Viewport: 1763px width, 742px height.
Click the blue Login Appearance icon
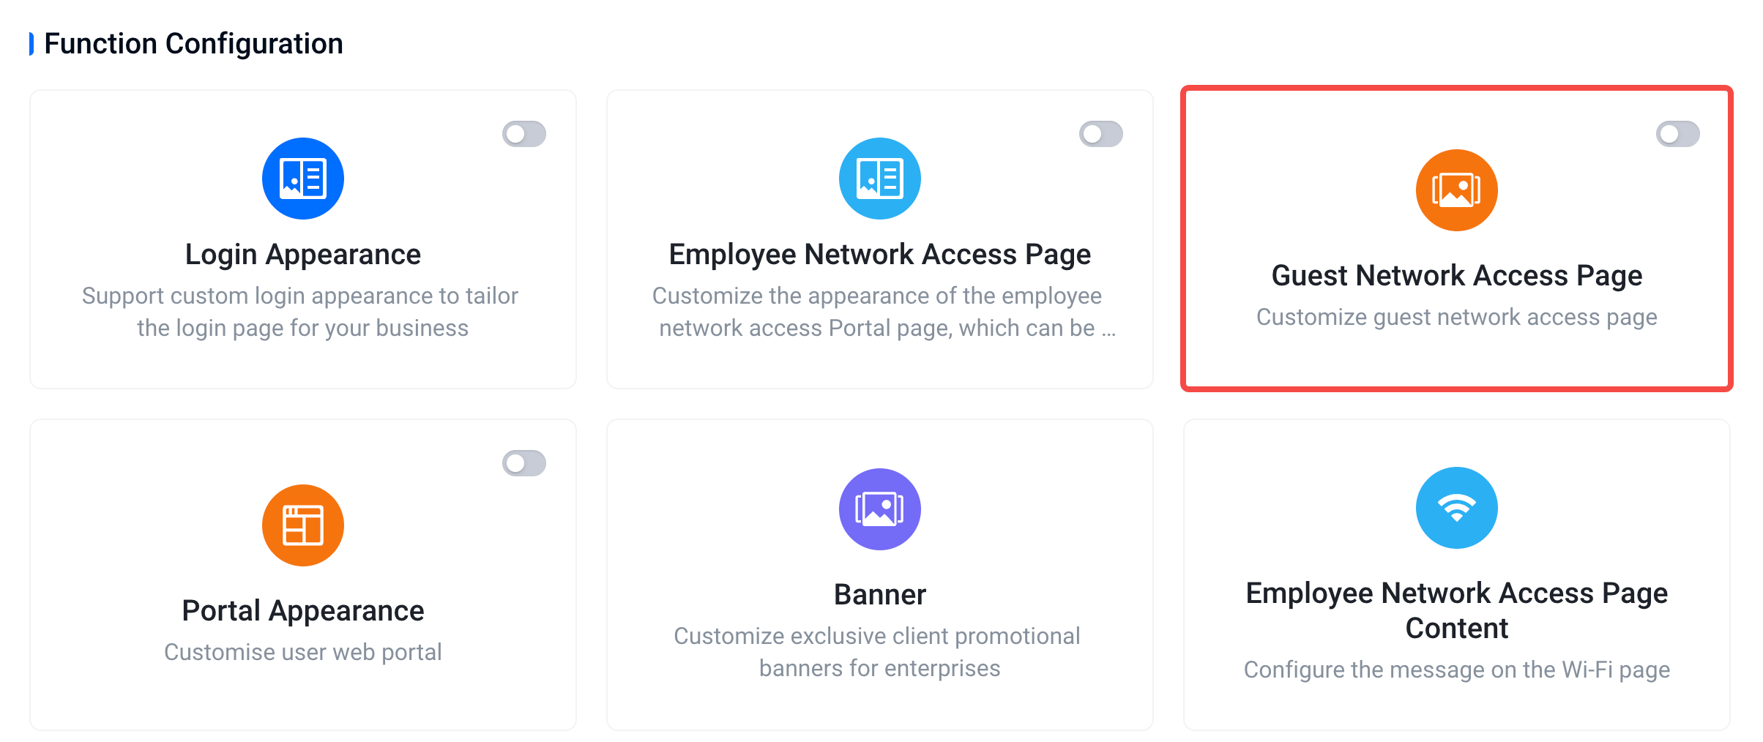coord(303,179)
